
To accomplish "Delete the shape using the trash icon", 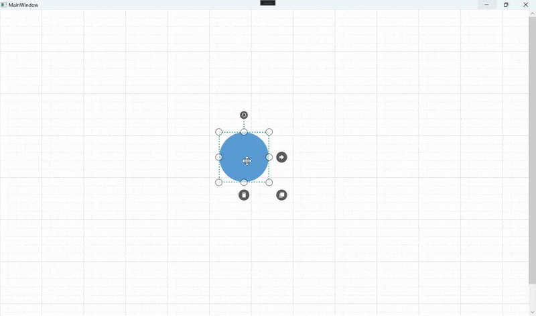I will [x=244, y=195].
